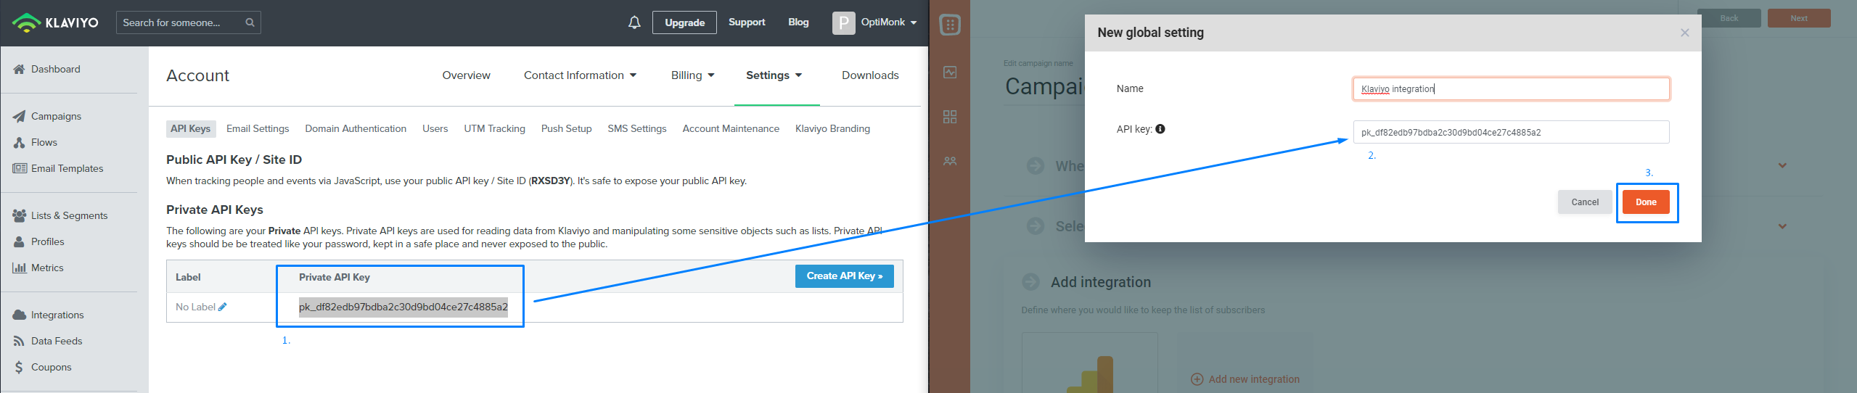This screenshot has width=1857, height=393.
Task: Click the API key input field
Action: pyautogui.click(x=1512, y=132)
